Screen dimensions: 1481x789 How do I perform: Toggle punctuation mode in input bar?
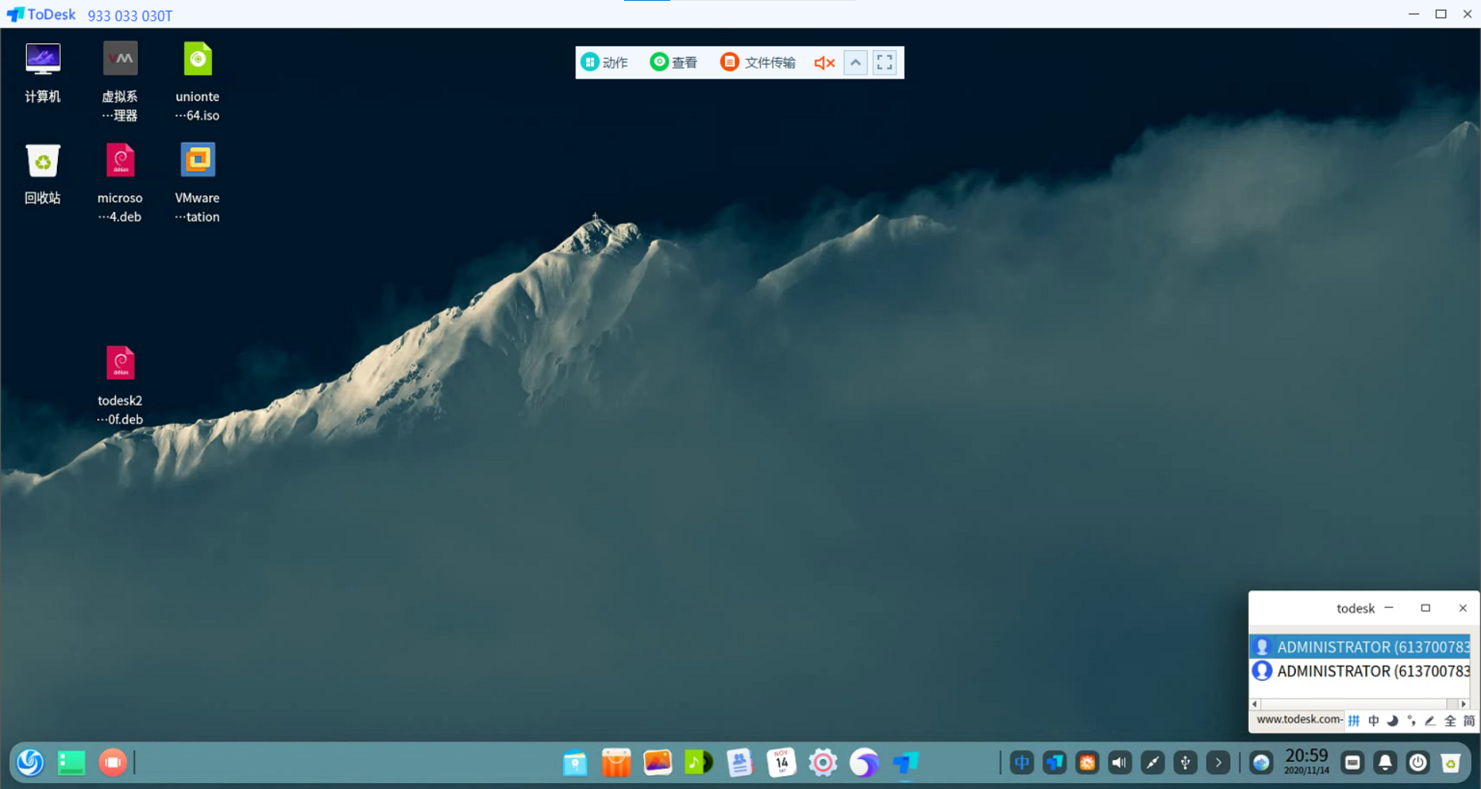click(1412, 721)
